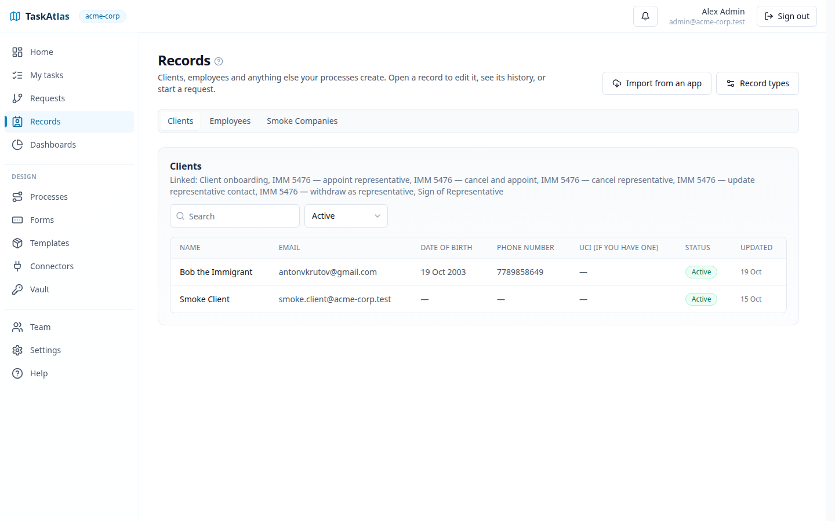Click the Vault key icon

tap(17, 289)
